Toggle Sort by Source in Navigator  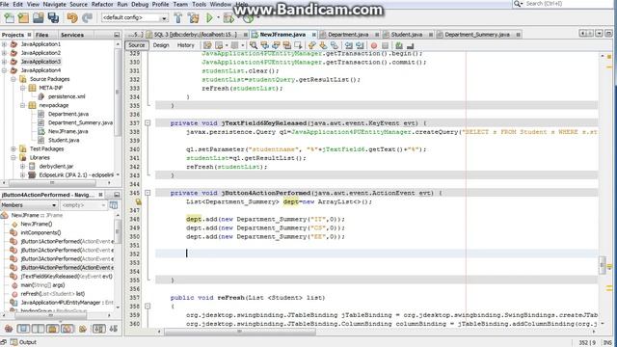point(114,328)
